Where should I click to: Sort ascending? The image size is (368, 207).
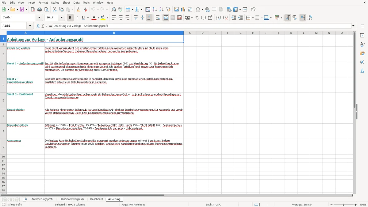[155, 10]
